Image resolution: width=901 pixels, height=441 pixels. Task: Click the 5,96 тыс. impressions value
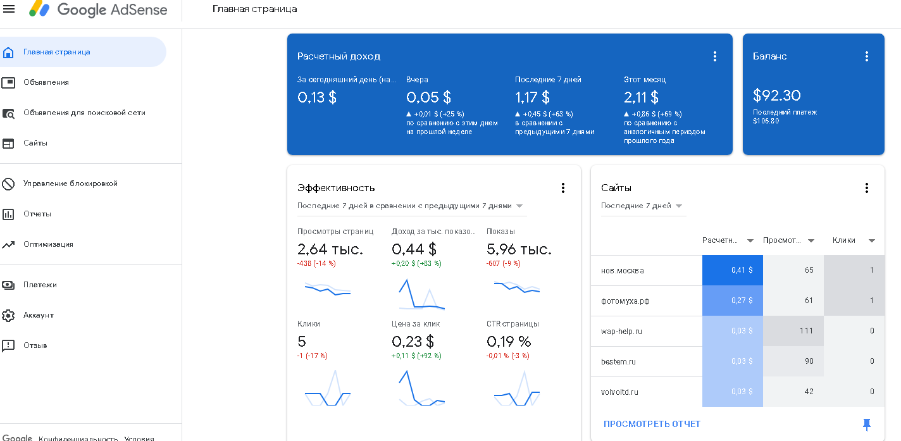(519, 249)
